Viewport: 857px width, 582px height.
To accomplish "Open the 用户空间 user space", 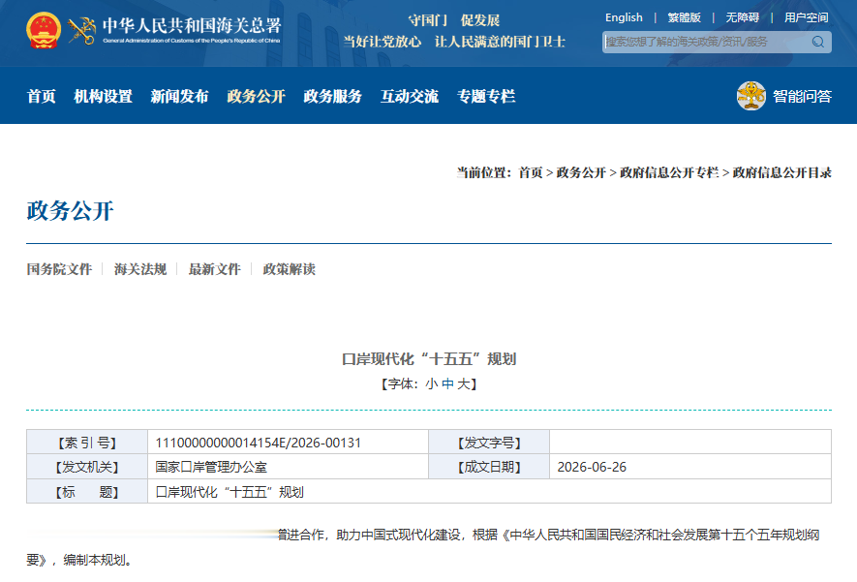I will click(x=807, y=17).
